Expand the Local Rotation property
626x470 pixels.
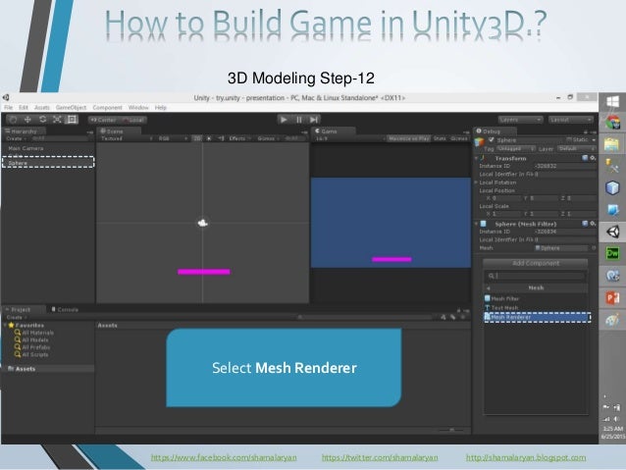(x=476, y=183)
